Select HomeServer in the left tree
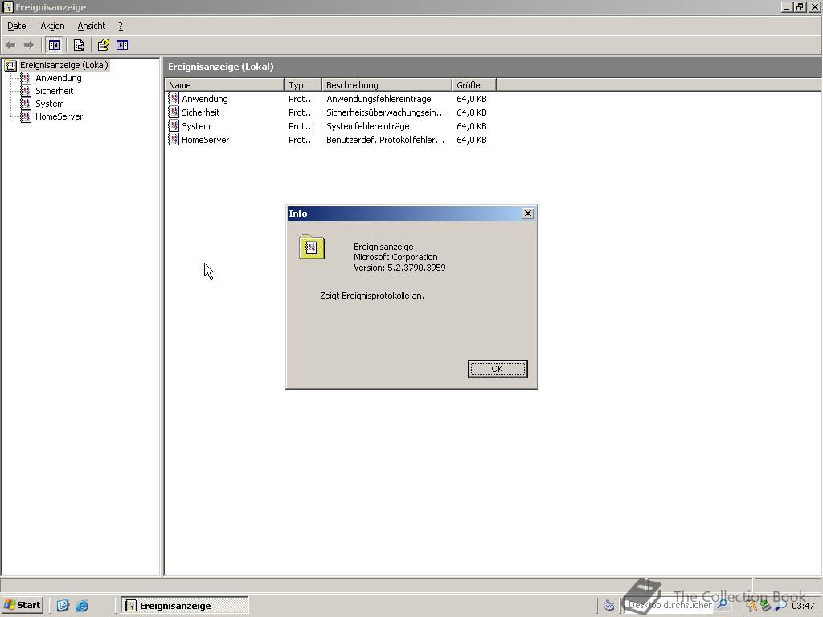The width and height of the screenshot is (823, 617). [x=59, y=116]
